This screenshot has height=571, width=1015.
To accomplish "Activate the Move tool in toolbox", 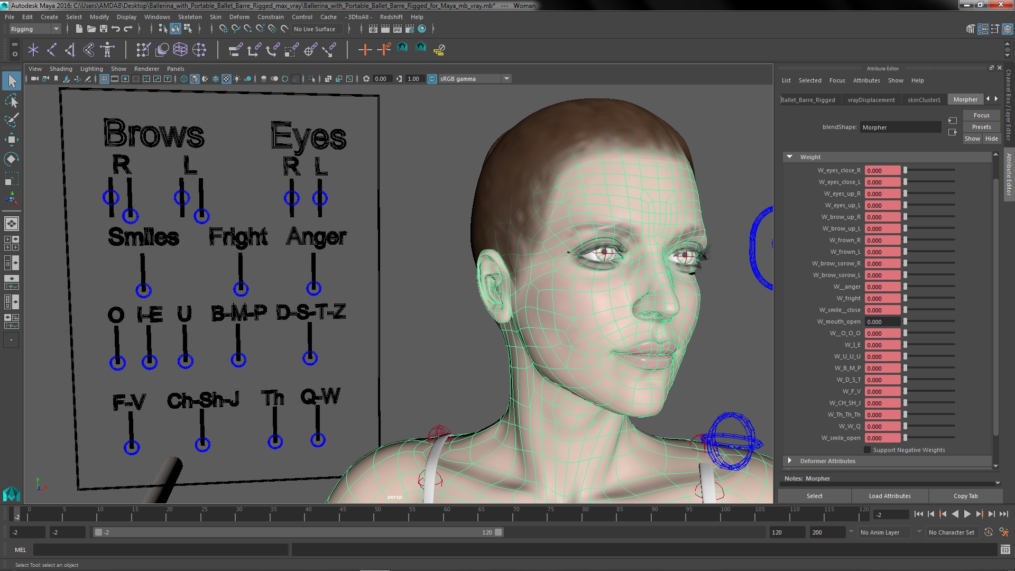I will point(12,140).
